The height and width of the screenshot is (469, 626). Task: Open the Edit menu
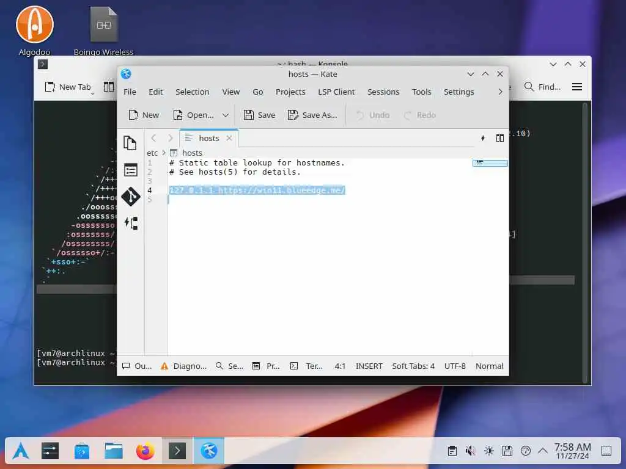click(156, 92)
